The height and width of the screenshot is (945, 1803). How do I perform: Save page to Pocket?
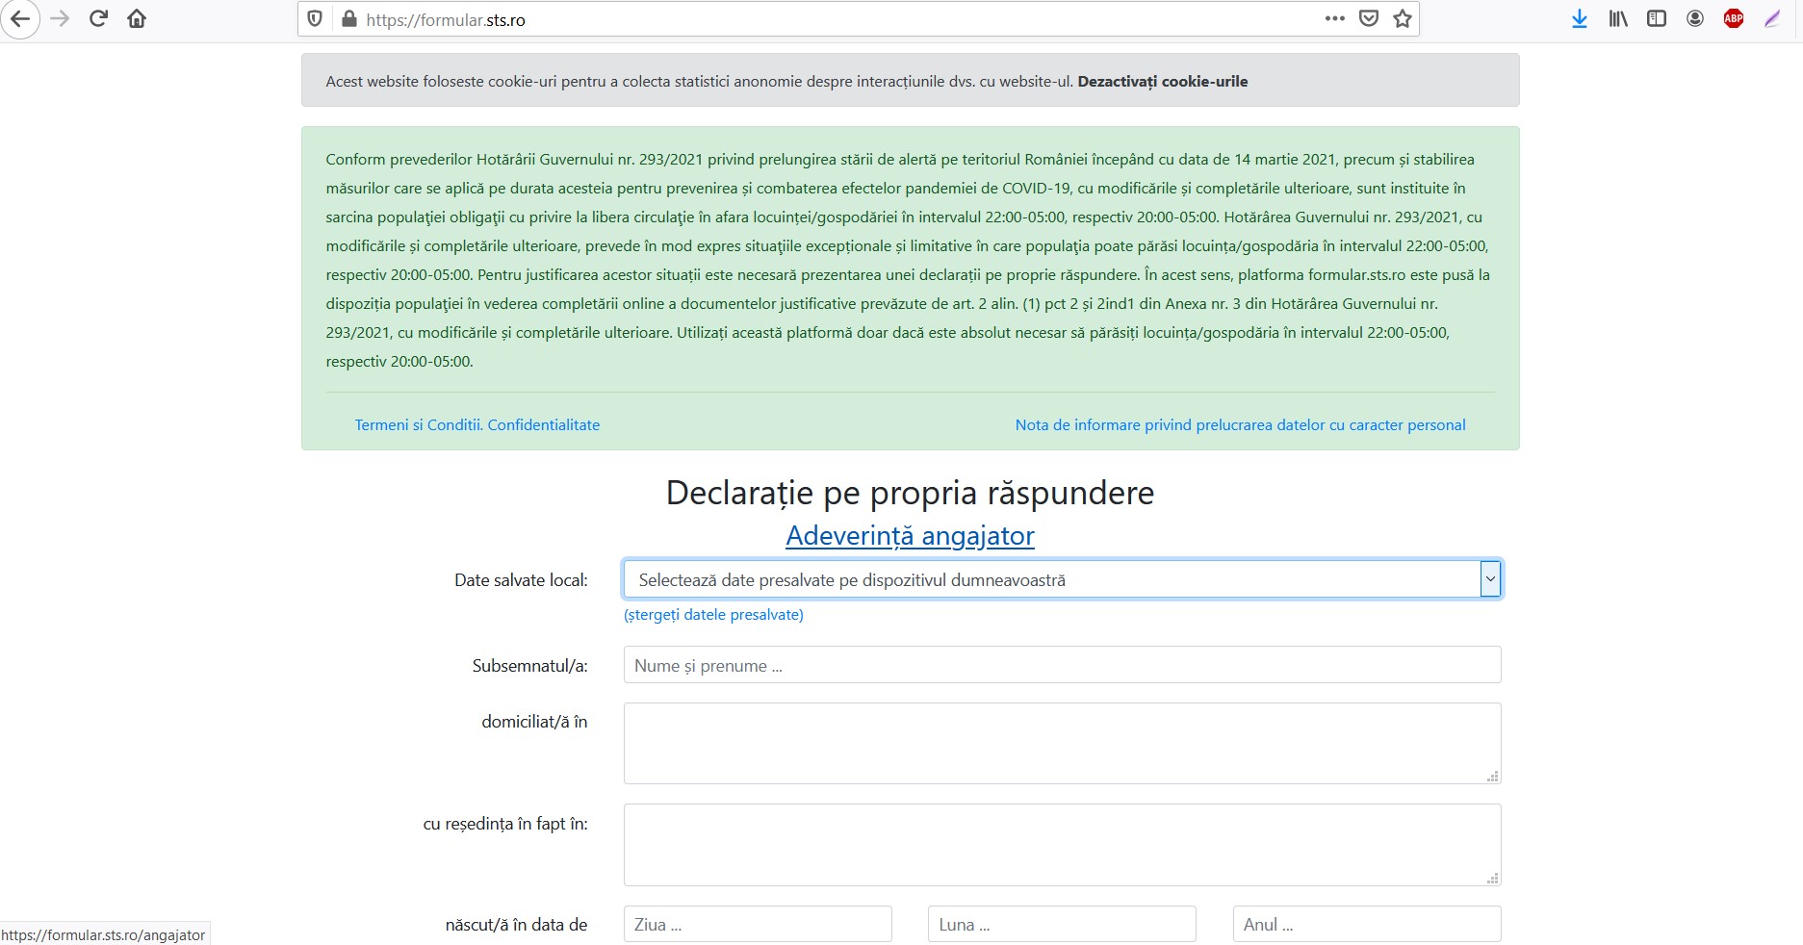tap(1368, 19)
